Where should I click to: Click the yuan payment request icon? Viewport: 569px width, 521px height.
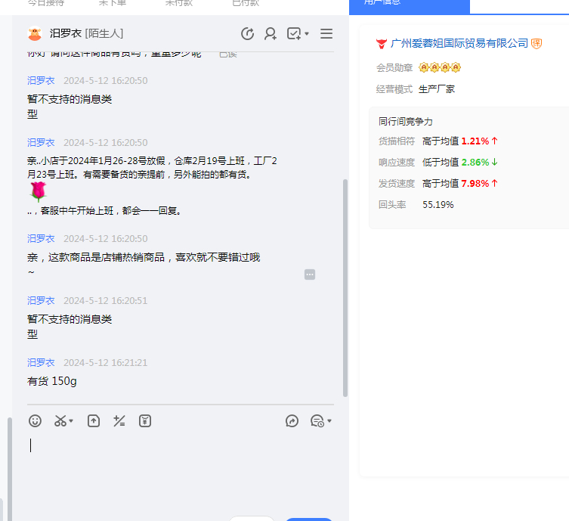click(145, 421)
